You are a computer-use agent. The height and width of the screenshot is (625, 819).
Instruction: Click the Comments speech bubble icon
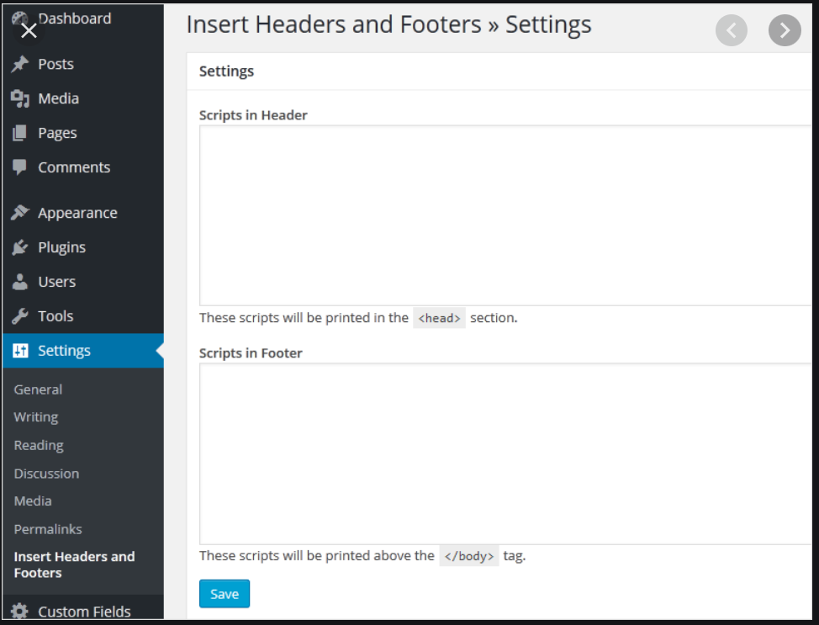(20, 167)
